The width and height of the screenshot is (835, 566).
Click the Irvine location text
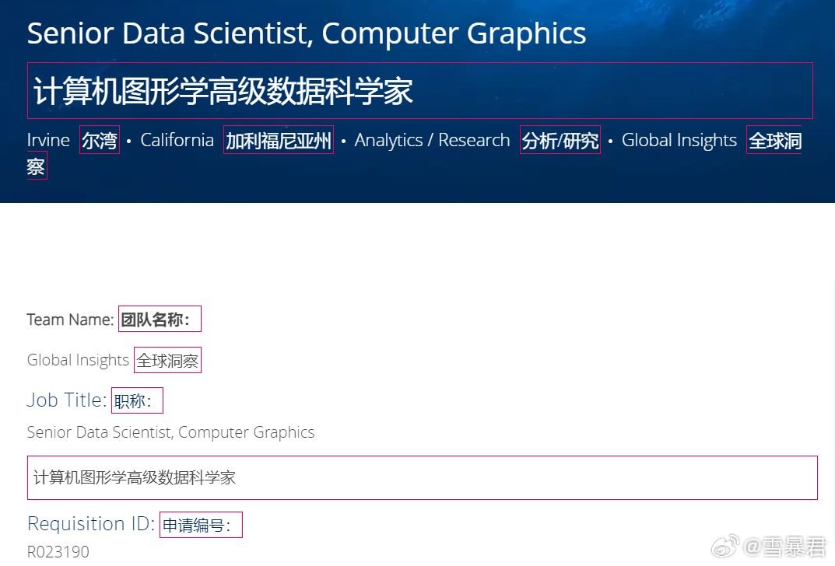48,141
